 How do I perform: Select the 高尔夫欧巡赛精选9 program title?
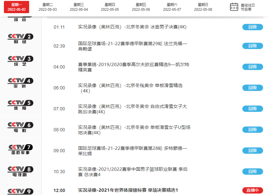point(134,67)
